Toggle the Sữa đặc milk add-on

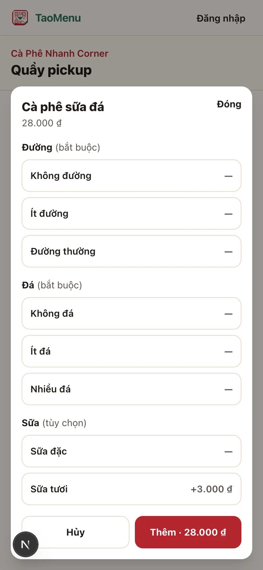click(131, 451)
